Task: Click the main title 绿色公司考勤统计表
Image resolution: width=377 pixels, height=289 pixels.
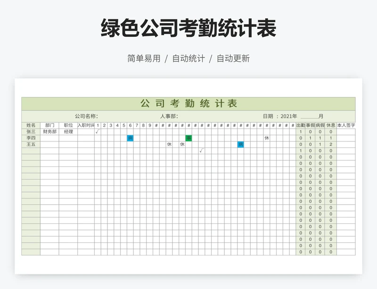Action: point(188,28)
